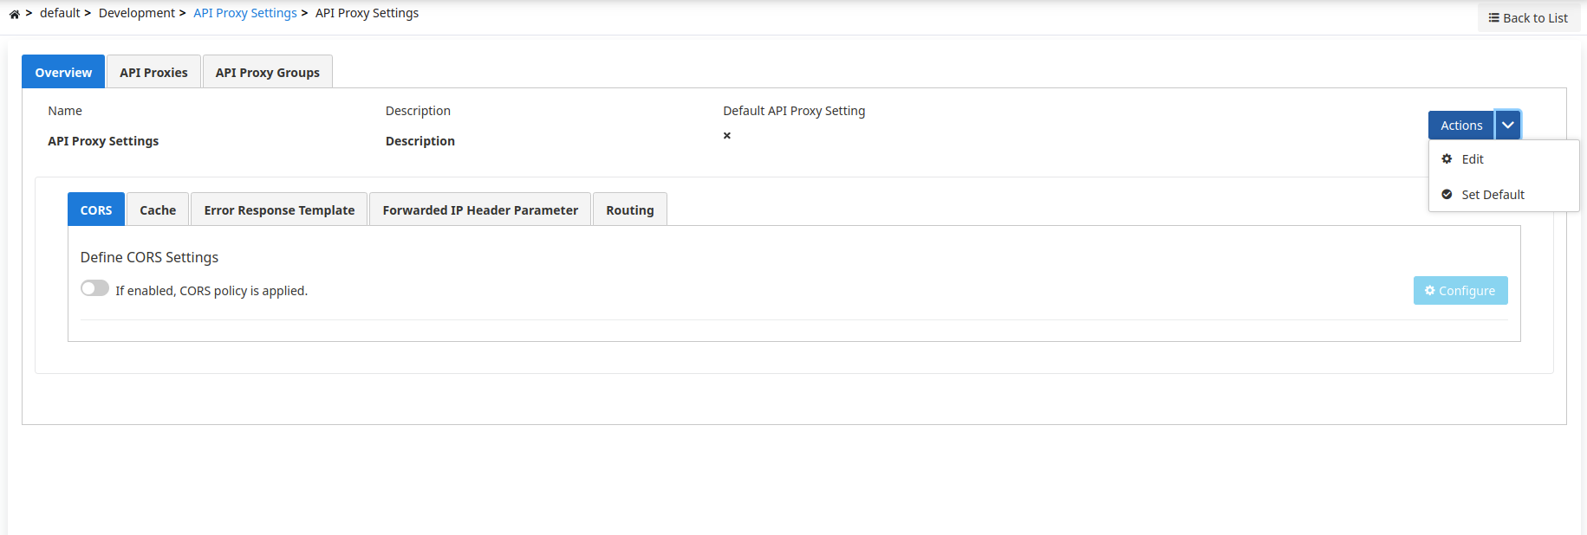Collapse the Actions dropdown chevron

tap(1508, 126)
